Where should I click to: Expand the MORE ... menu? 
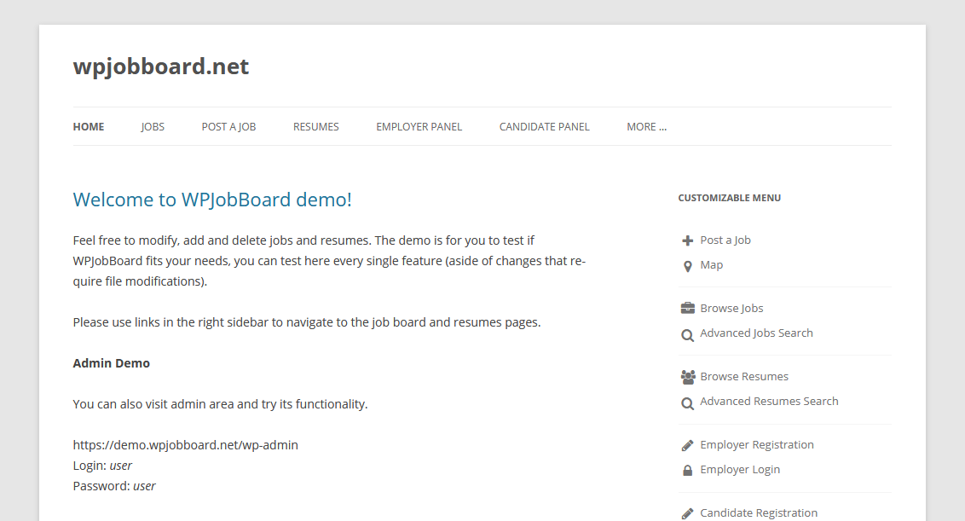coord(646,127)
